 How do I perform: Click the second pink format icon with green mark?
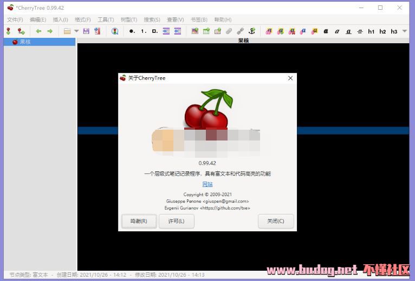(280, 31)
